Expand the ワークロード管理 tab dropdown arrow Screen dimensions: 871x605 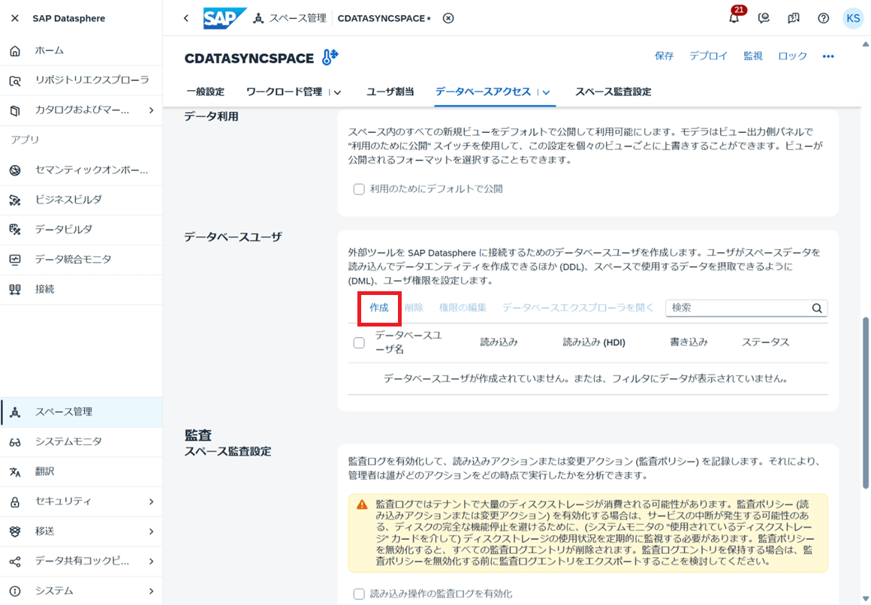337,92
